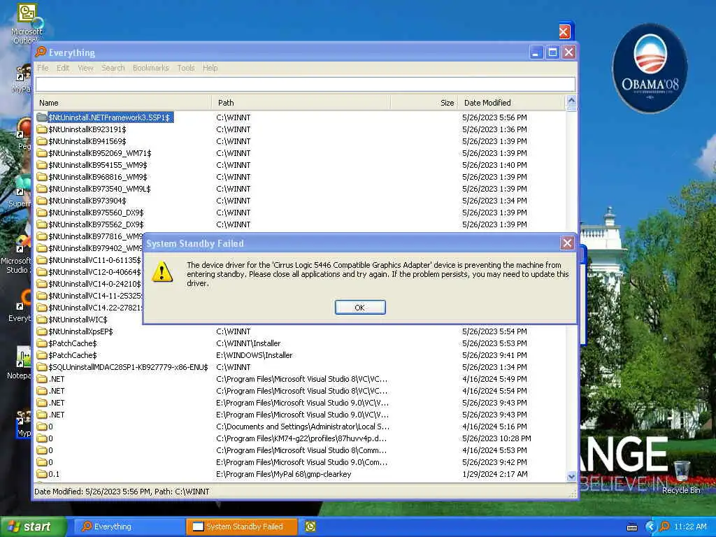Open the Search menu in Everything
716x537 pixels.
pyautogui.click(x=113, y=68)
